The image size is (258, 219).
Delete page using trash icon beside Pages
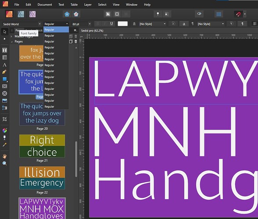[x=75, y=42]
